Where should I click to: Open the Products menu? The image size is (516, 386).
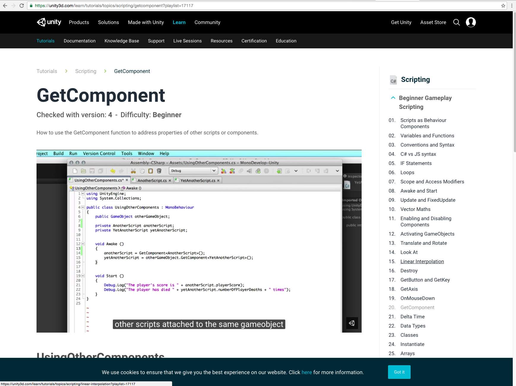coord(79,22)
